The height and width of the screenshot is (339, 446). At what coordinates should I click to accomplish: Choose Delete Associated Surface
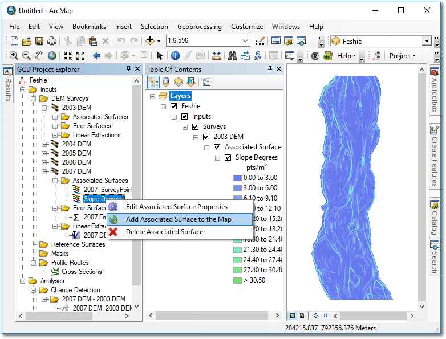tap(179, 232)
